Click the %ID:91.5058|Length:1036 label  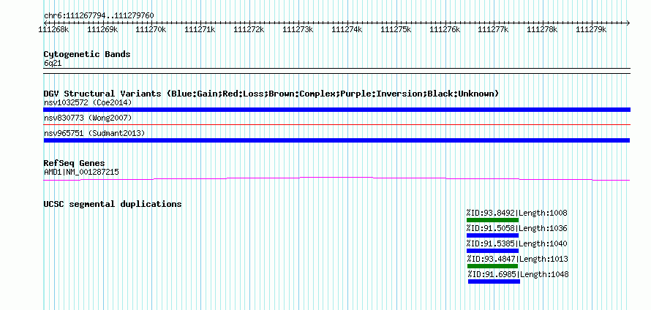pyautogui.click(x=516, y=229)
